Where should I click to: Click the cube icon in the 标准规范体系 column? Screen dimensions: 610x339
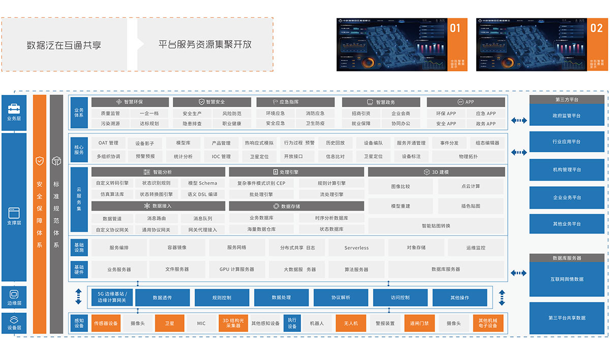pyautogui.click(x=56, y=161)
